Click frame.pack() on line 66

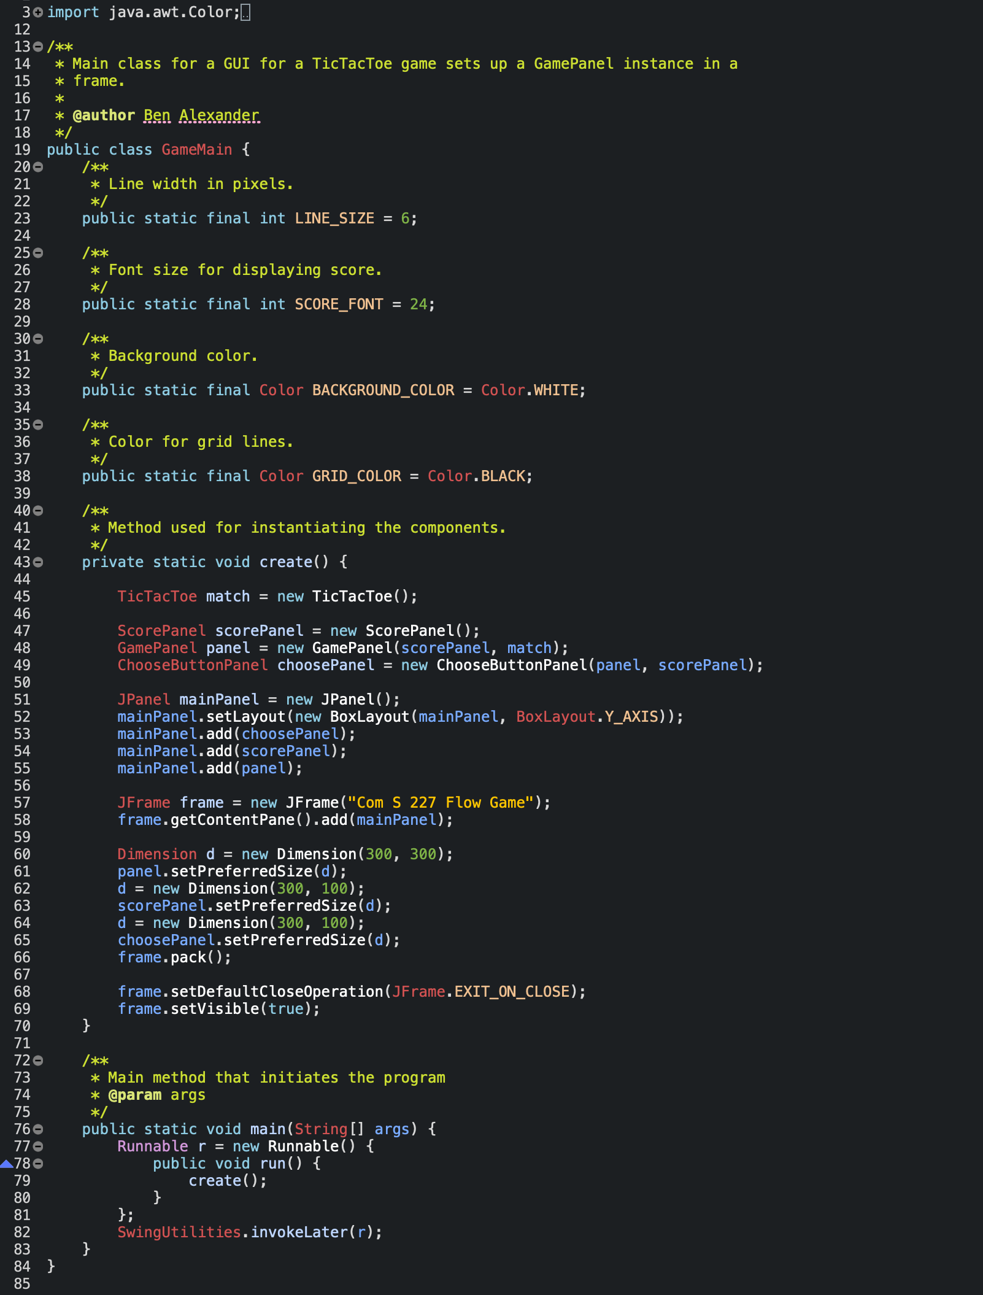(170, 957)
